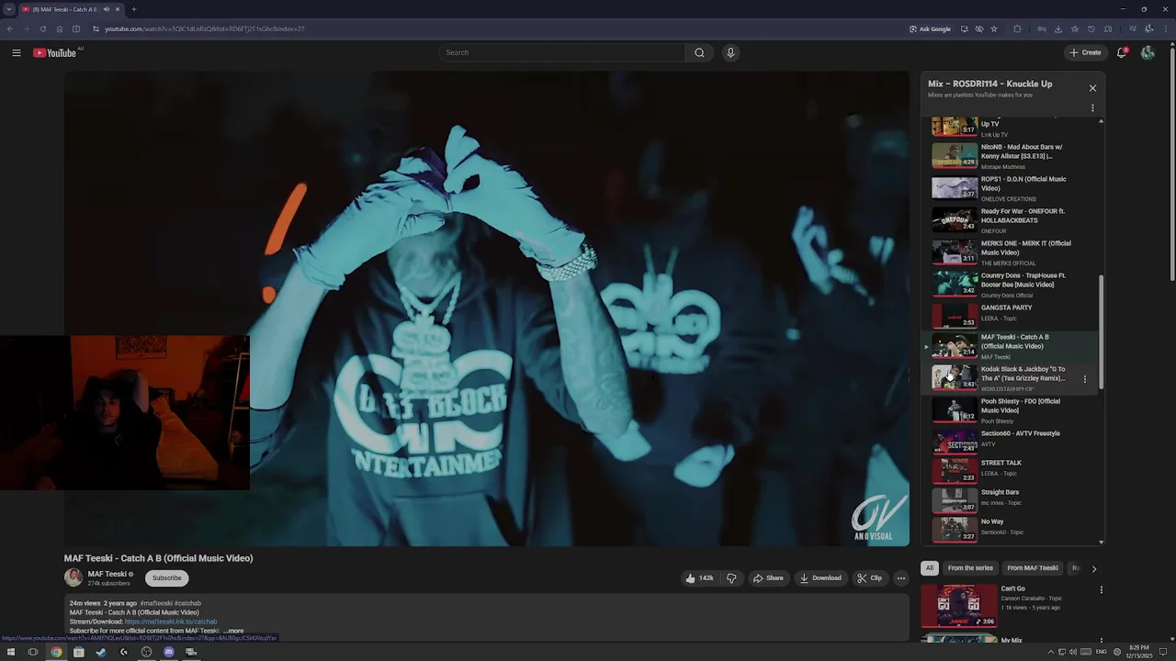Viewport: 1176px width, 661px height.
Task: Select From MAF Teeski chip
Action: tap(1033, 568)
